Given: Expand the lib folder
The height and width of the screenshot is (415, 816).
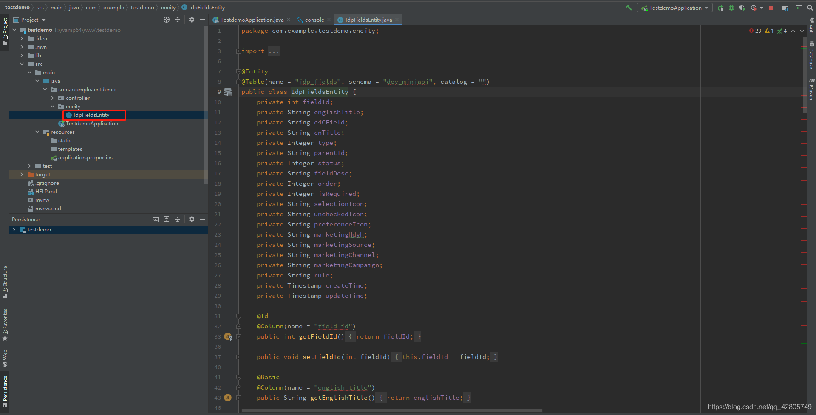Looking at the screenshot, I should [x=22, y=55].
